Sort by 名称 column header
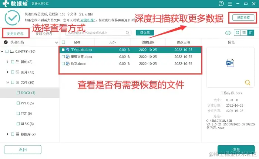259x159 pixels. tap(77, 42)
